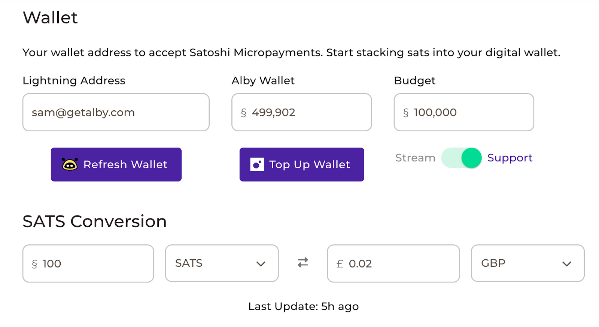Focus the Lightning Address input field

[116, 112]
